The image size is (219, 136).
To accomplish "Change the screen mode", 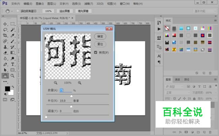I will tap(12, 100).
